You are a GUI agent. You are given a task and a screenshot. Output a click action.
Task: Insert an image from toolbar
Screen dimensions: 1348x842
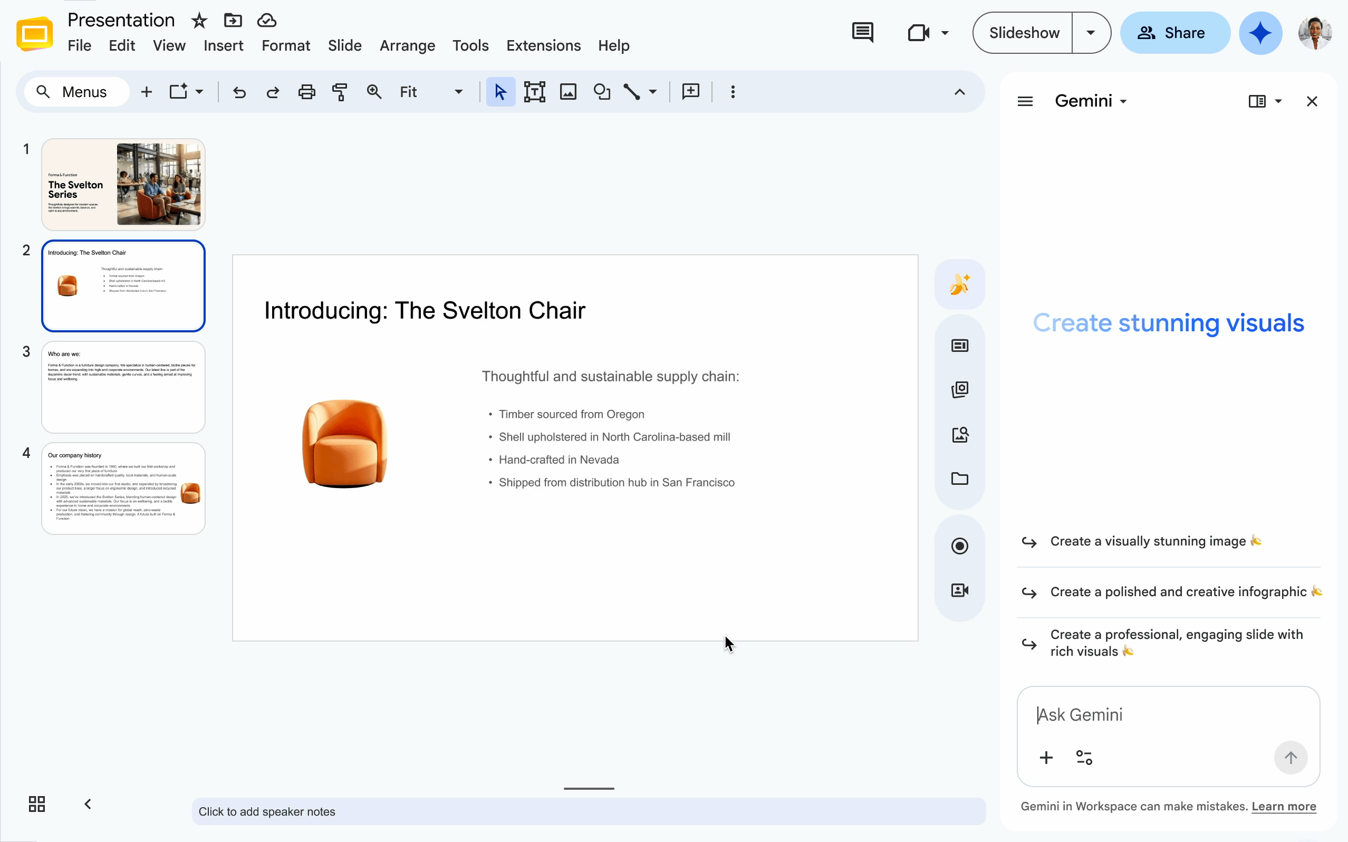(568, 92)
